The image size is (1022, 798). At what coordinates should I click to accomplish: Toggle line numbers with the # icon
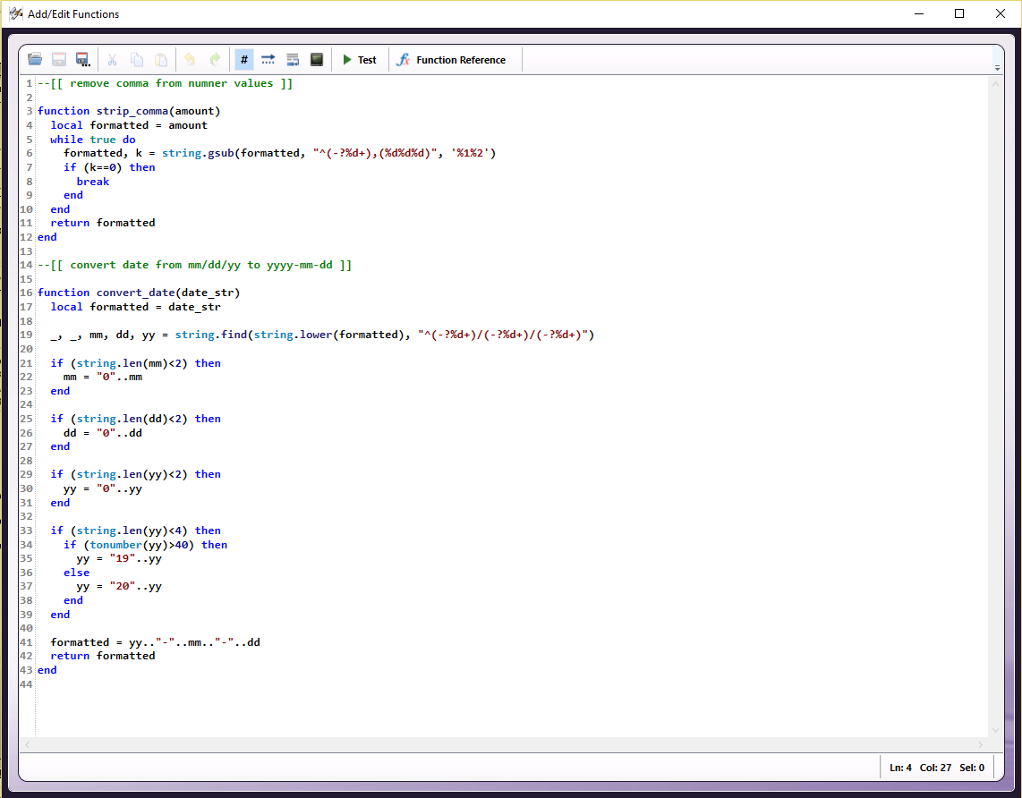(243, 60)
